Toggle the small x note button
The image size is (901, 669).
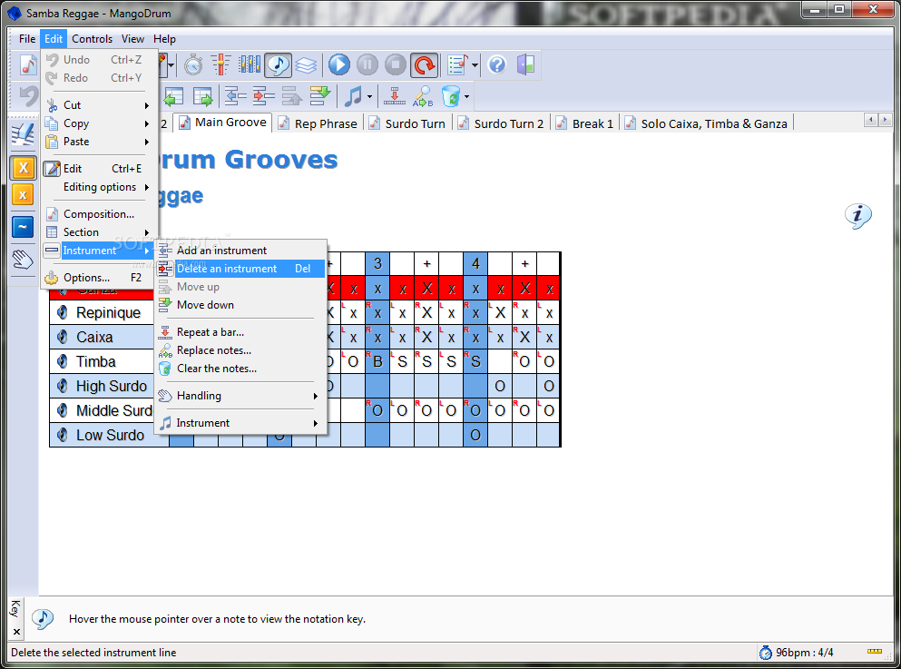[x=23, y=195]
